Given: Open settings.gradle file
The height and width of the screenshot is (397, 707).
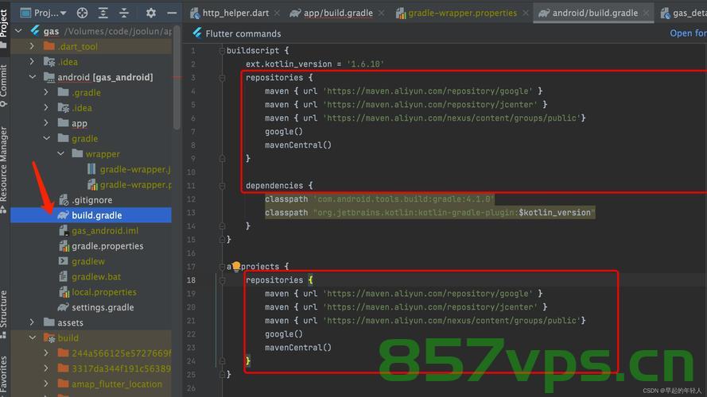Looking at the screenshot, I should tap(96, 307).
